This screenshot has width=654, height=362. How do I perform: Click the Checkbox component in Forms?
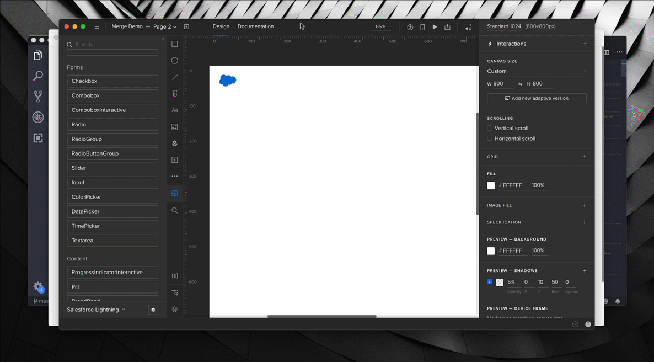pyautogui.click(x=112, y=81)
